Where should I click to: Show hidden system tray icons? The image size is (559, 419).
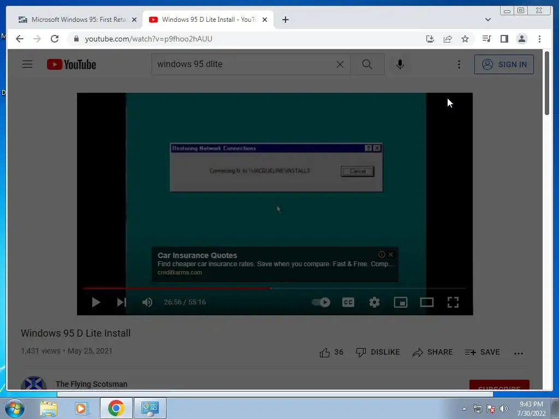pos(464,409)
